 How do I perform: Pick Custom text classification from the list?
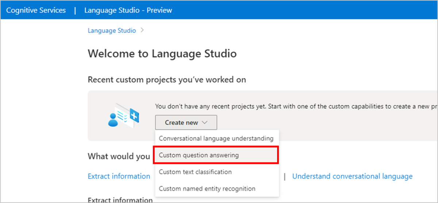pos(195,172)
